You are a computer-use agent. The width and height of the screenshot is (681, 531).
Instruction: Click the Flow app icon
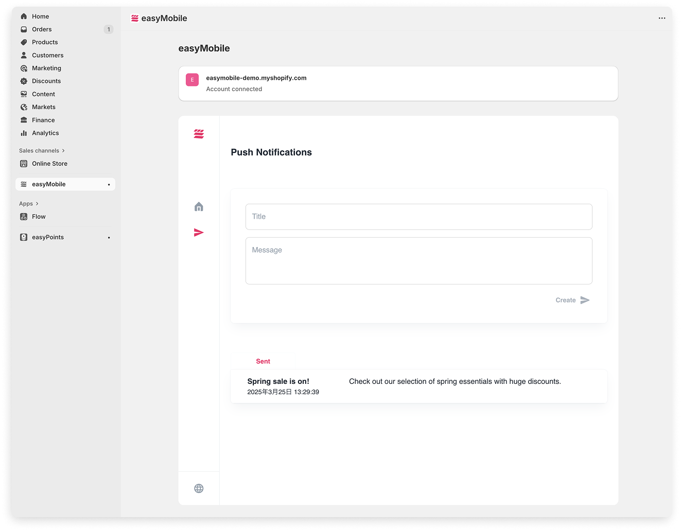[24, 217]
